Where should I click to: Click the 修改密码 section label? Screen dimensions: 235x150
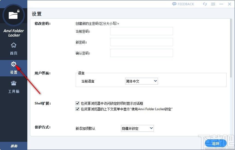(43, 23)
